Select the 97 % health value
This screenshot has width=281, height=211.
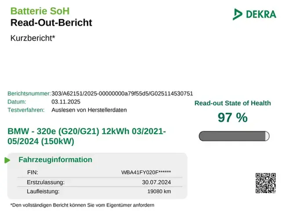[233, 117]
